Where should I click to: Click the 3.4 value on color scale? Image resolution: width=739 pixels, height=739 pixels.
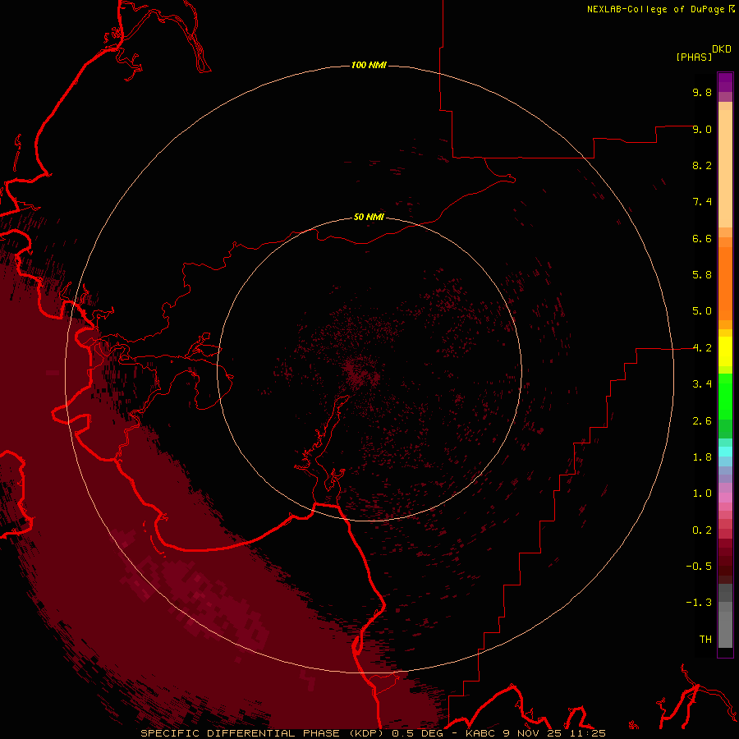click(x=702, y=384)
